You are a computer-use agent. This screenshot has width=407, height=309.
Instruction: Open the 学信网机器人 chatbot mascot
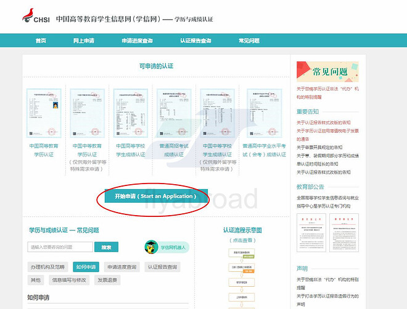151,247
